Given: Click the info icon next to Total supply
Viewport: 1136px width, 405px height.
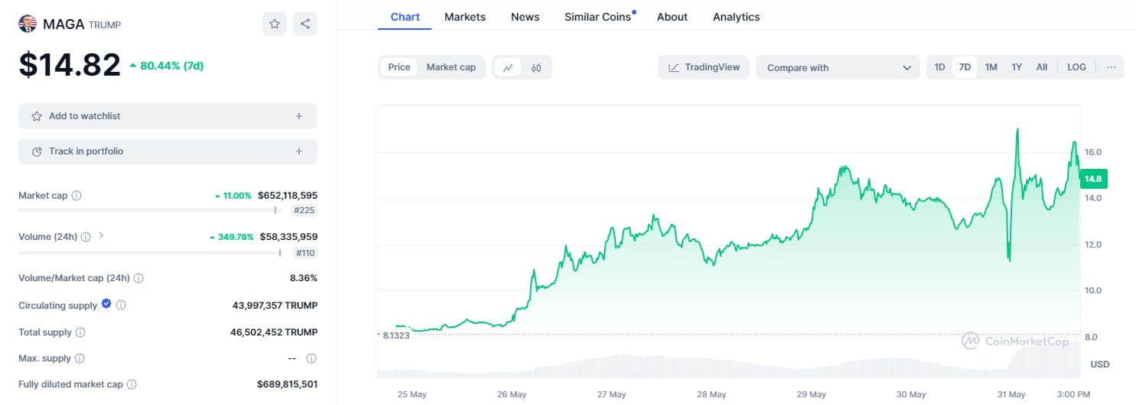Looking at the screenshot, I should (80, 332).
